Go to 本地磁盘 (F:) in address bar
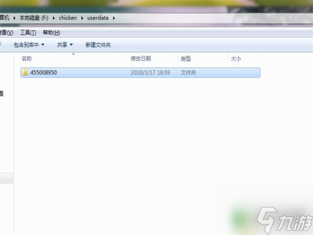The image size is (313, 235). [34, 18]
